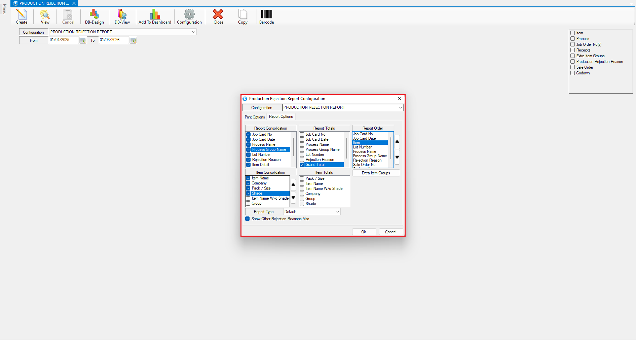This screenshot has width=636, height=340.
Task: Switch to the Print Options tab
Action: coord(255,117)
